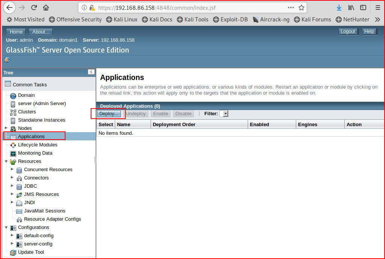Expand the JNDI node
The width and height of the screenshot is (385, 259).
point(12,202)
